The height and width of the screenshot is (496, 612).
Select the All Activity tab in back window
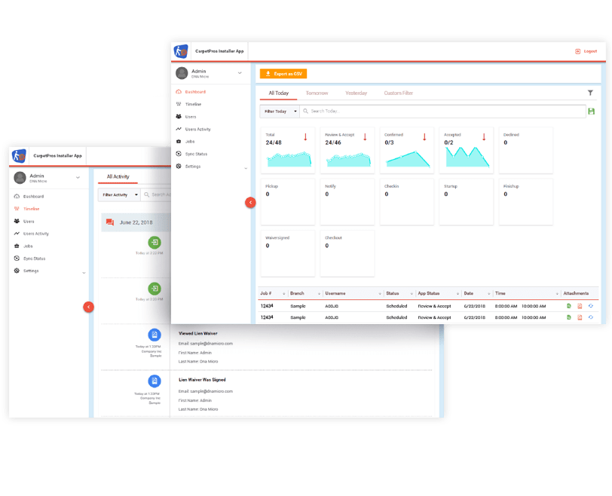click(118, 177)
